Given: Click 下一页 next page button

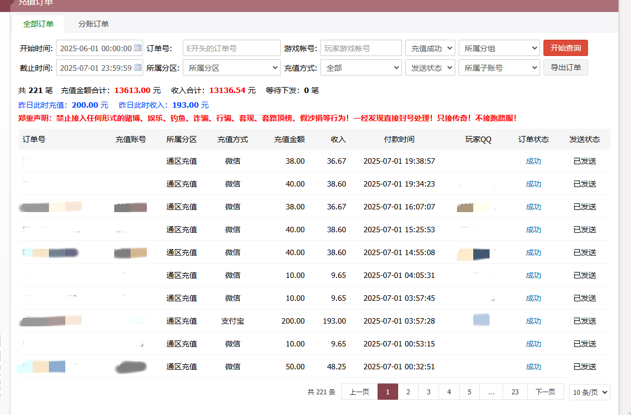Looking at the screenshot, I should point(545,392).
